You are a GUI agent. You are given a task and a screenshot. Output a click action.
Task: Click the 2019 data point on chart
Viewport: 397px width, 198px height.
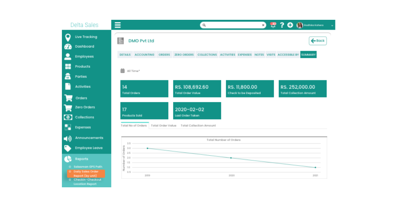[147, 148]
